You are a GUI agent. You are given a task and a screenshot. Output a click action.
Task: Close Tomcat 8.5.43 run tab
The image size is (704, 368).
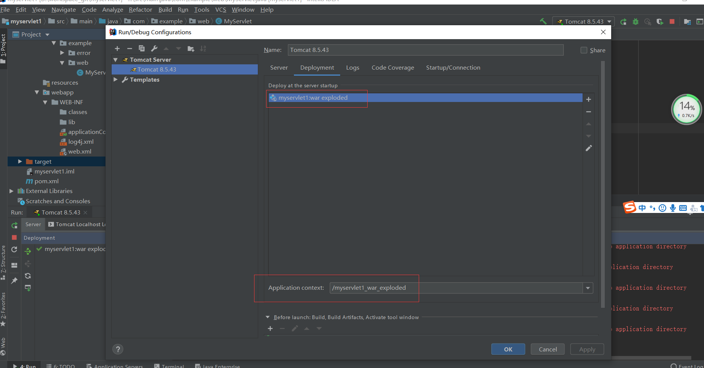(85, 213)
